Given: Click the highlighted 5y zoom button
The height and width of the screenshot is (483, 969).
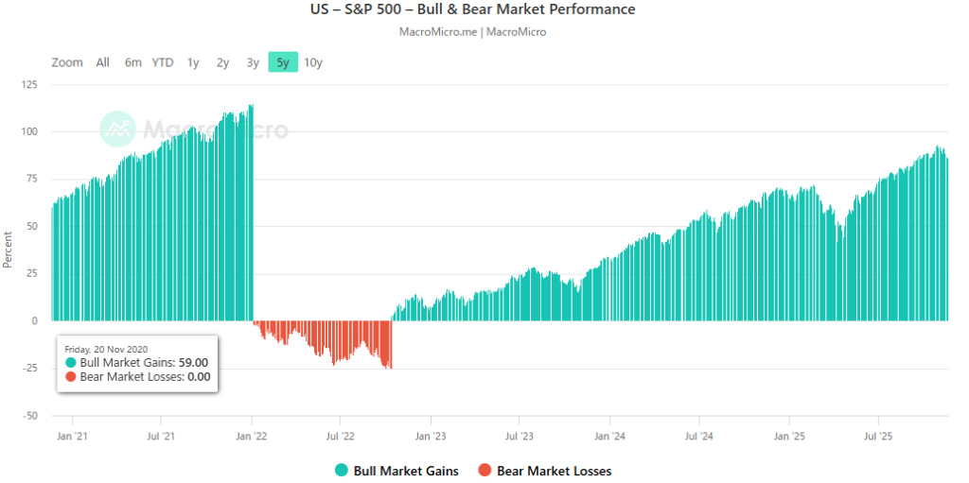Looking at the screenshot, I should [283, 62].
